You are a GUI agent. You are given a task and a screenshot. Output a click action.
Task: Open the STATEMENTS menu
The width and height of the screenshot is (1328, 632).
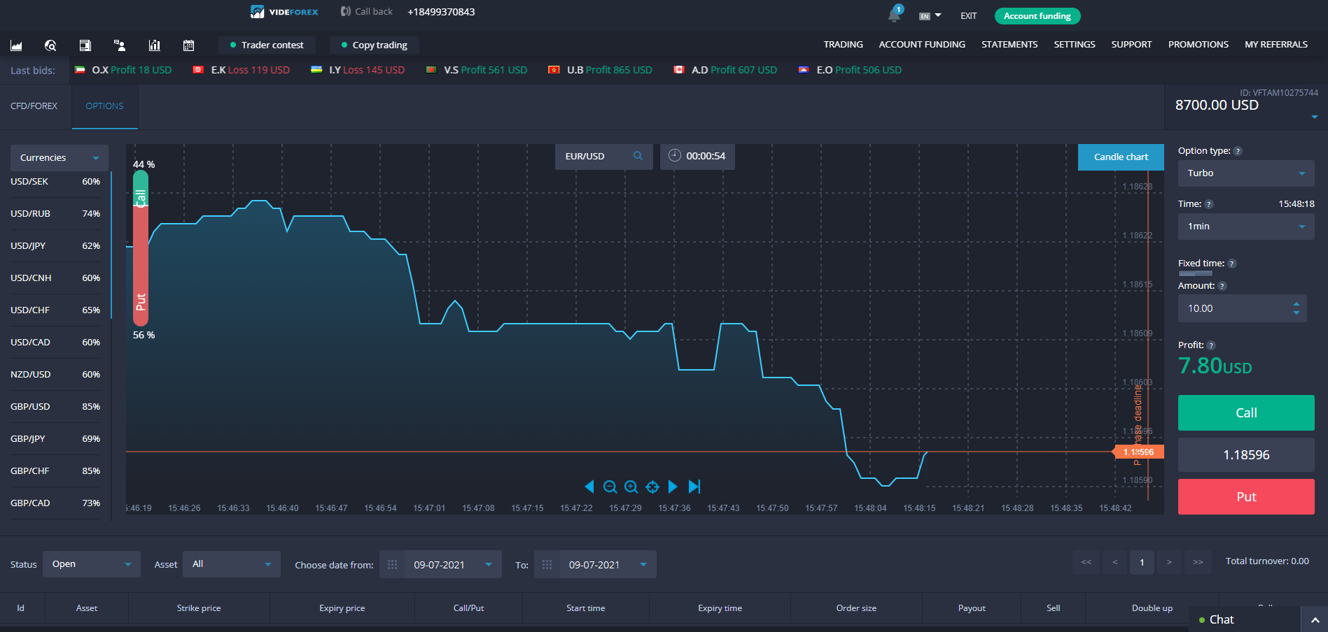coord(1009,44)
